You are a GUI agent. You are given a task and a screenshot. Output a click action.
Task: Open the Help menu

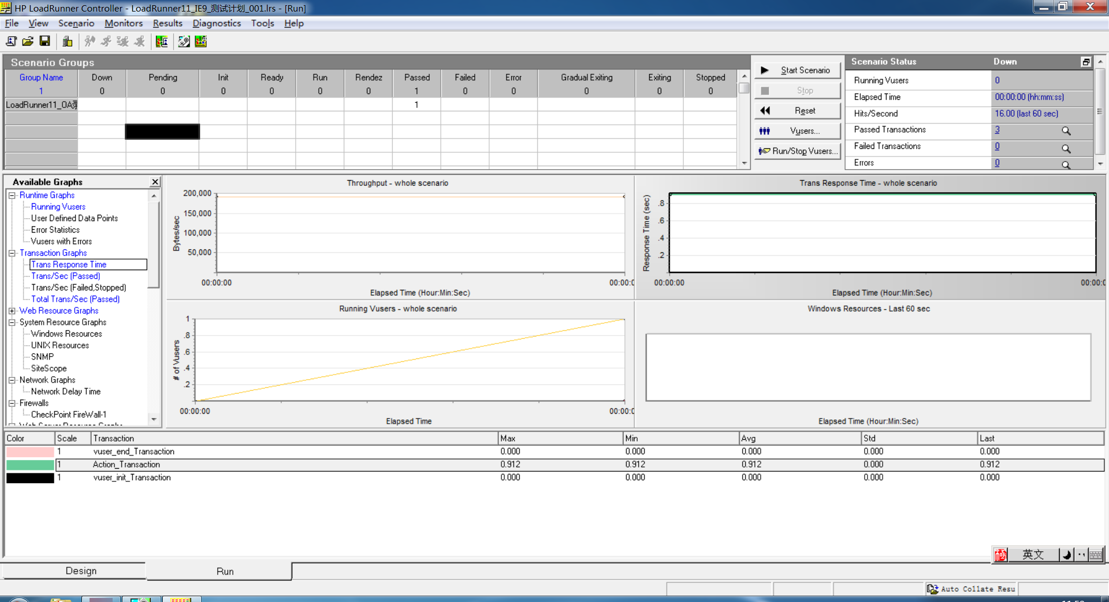(293, 23)
